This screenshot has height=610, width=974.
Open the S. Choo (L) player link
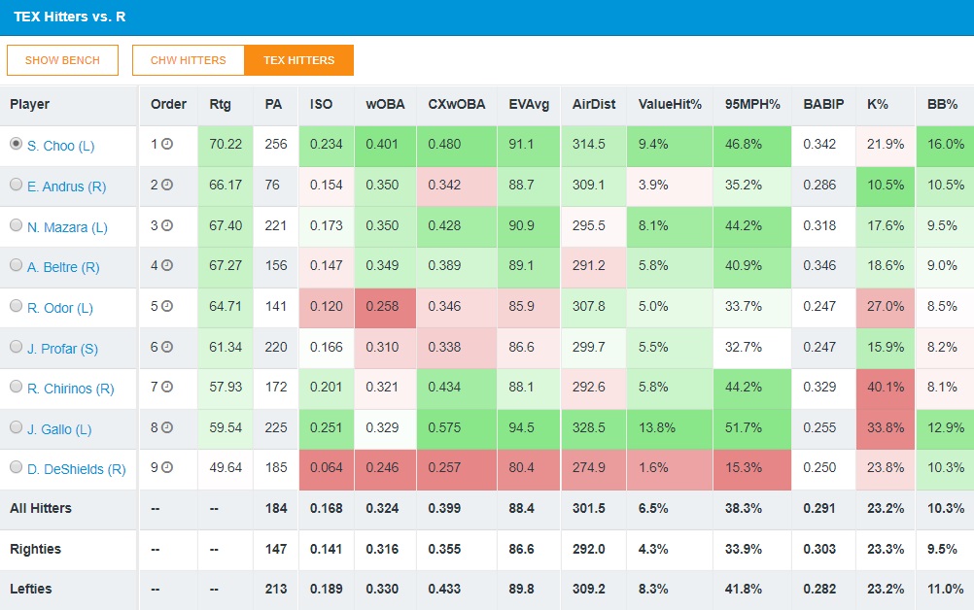[61, 146]
